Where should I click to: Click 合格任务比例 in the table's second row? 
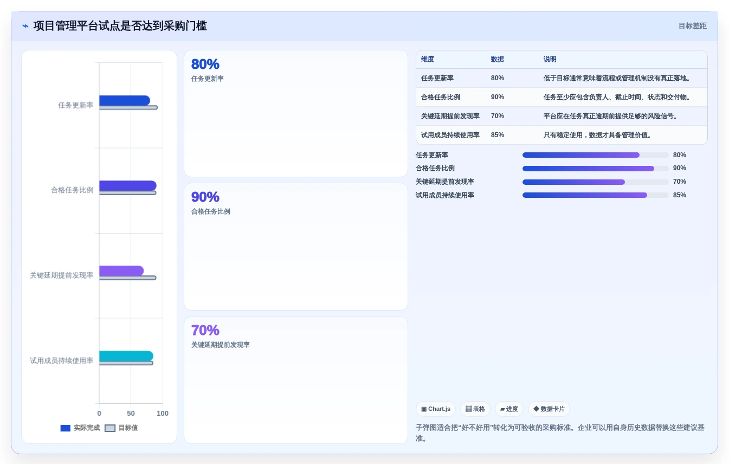click(x=441, y=97)
